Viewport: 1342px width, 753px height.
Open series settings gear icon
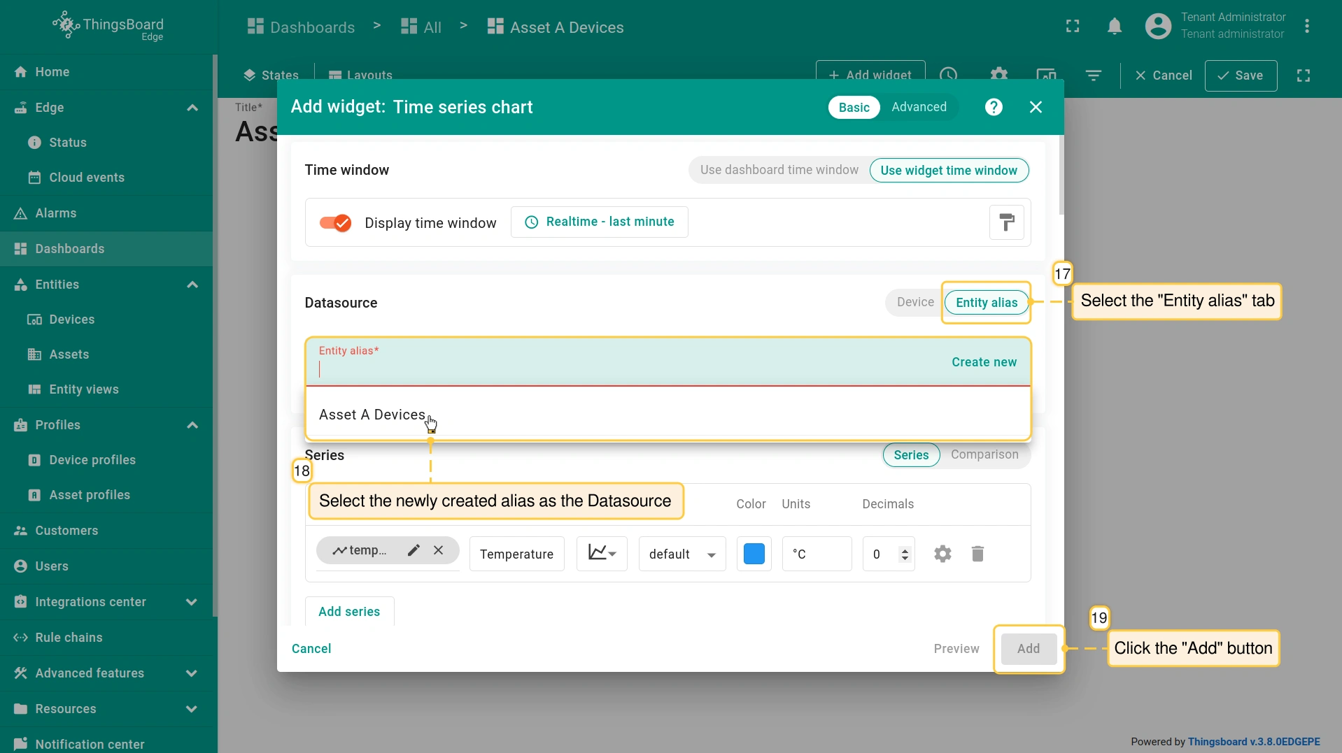point(942,554)
